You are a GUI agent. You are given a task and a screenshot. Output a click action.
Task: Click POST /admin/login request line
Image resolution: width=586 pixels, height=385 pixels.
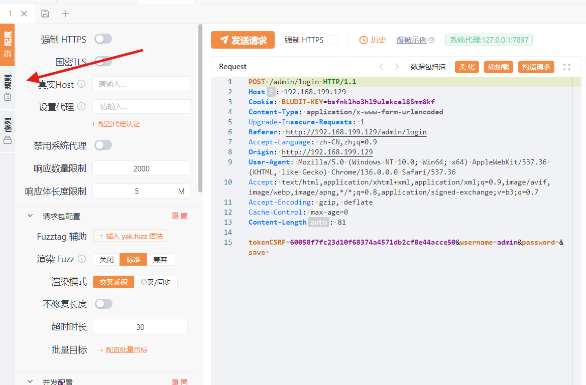tap(302, 82)
